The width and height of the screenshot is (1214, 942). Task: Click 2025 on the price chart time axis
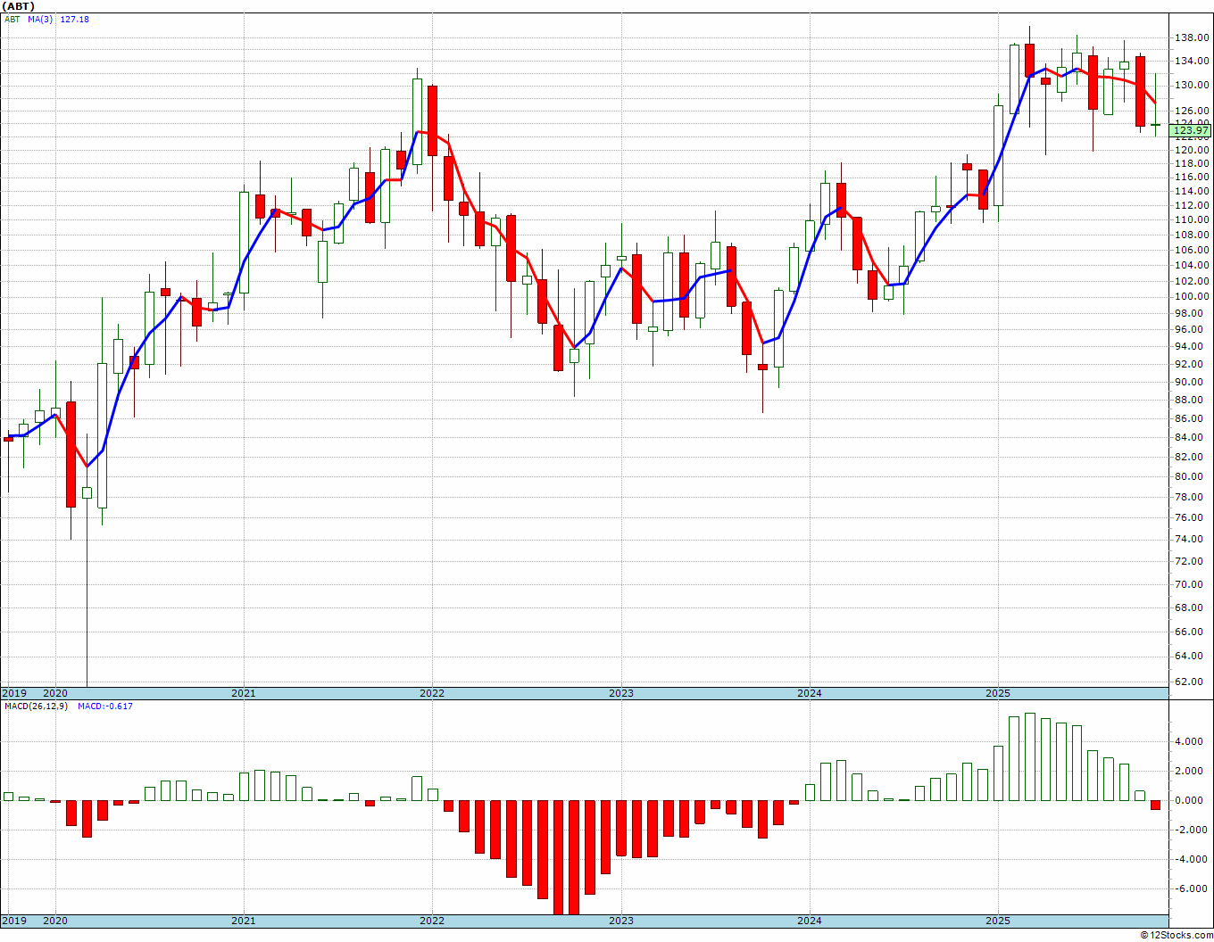pos(998,693)
